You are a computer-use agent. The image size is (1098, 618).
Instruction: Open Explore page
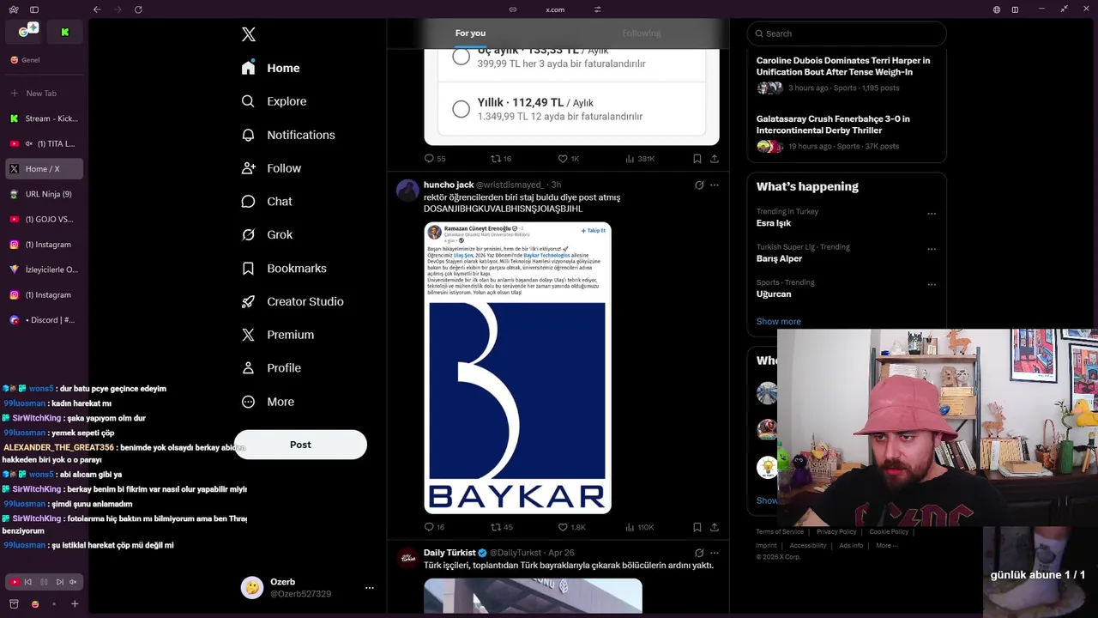[274, 101]
